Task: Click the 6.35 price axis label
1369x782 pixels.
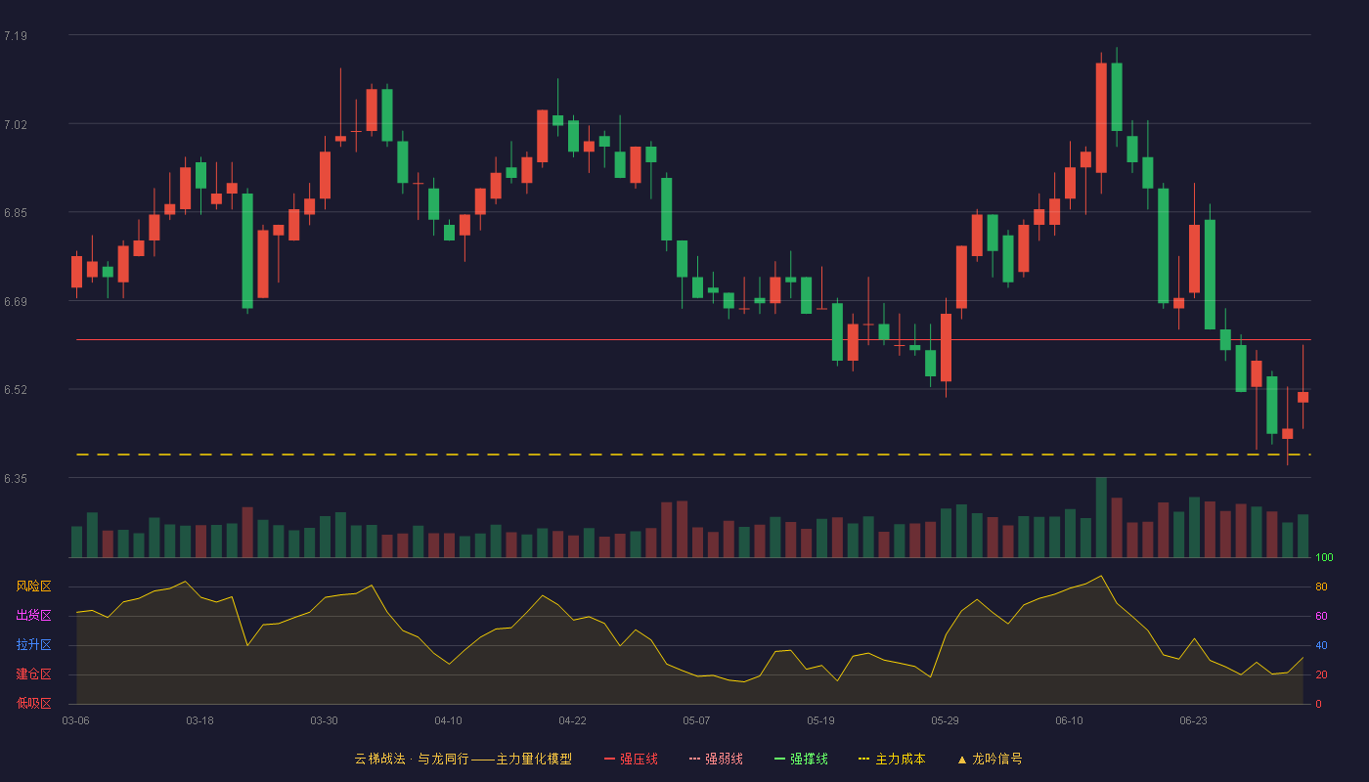Action: pyautogui.click(x=16, y=479)
